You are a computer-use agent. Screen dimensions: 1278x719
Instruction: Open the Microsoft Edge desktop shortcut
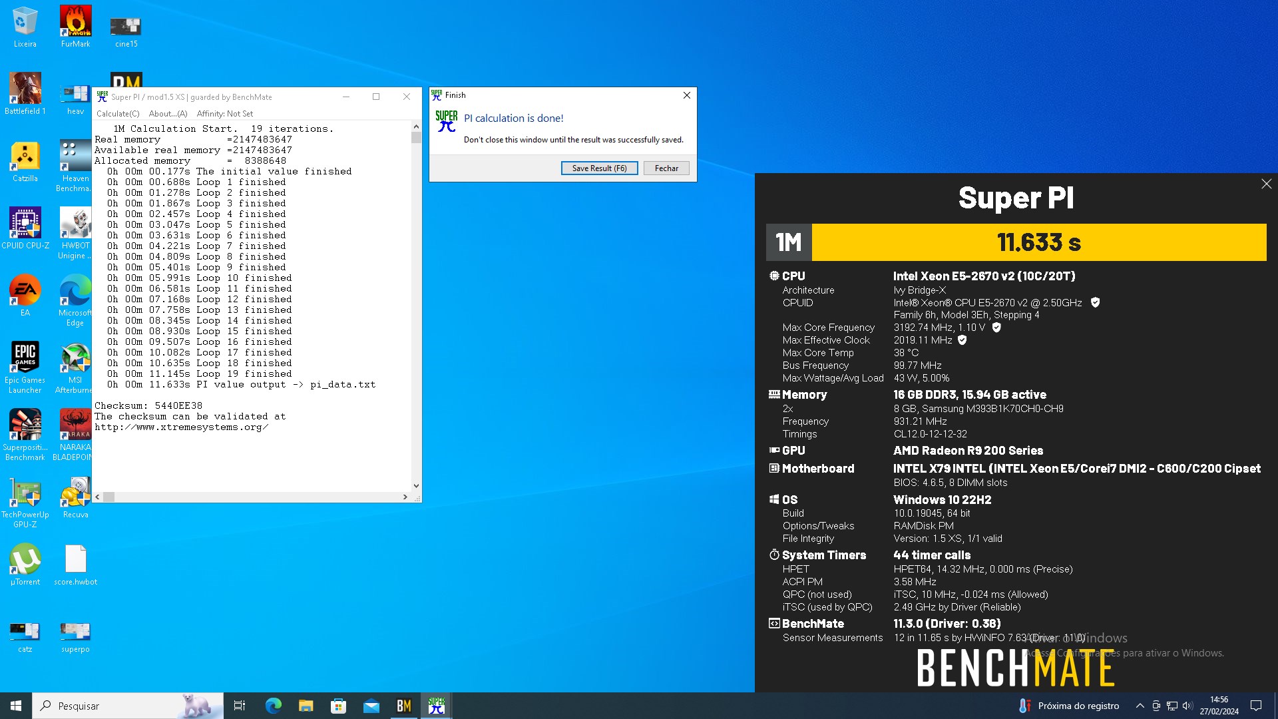tap(75, 300)
